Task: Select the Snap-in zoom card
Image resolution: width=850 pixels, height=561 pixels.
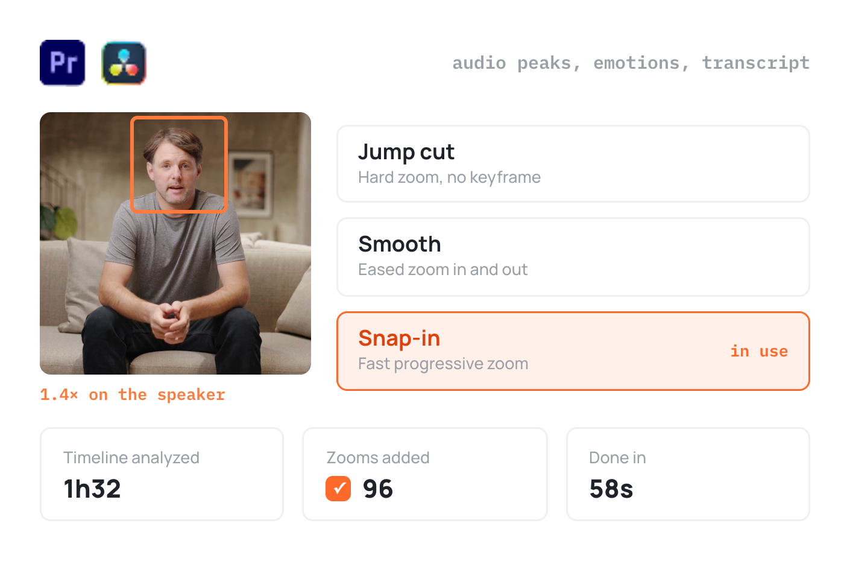Action: coord(573,351)
